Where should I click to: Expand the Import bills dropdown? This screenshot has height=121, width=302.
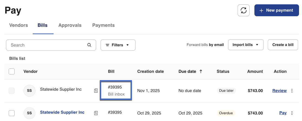click(x=245, y=45)
